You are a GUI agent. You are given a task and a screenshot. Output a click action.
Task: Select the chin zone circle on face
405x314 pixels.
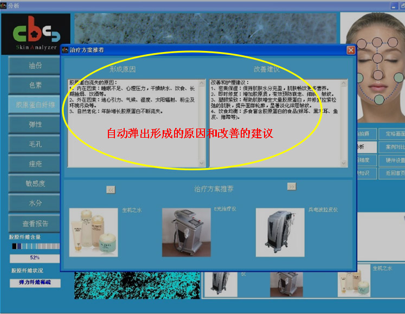[x=378, y=99]
